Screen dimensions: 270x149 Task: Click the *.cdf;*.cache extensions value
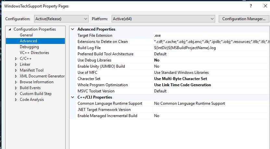point(212,42)
